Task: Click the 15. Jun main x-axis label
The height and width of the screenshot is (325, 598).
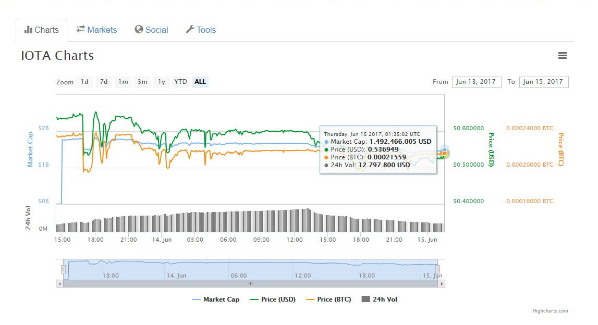Action: (427, 240)
